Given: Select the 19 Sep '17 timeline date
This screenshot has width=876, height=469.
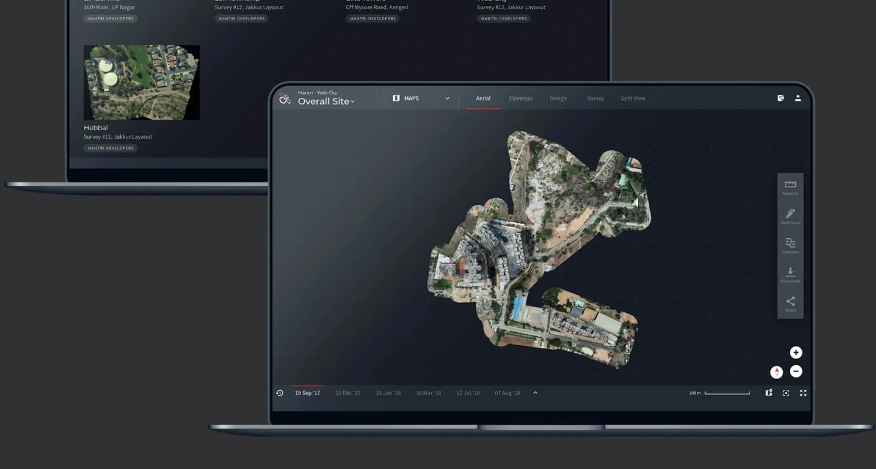Looking at the screenshot, I should (x=308, y=393).
